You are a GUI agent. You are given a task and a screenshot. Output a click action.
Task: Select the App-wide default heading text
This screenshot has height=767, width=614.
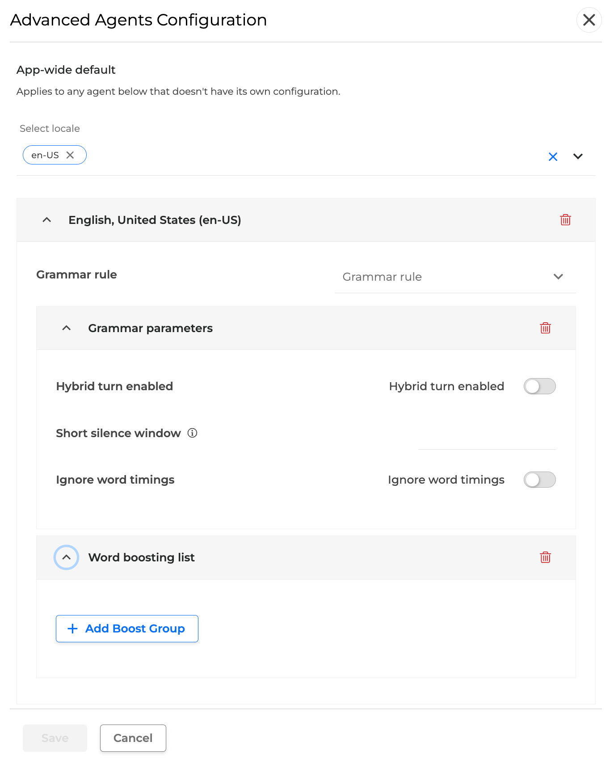66,70
